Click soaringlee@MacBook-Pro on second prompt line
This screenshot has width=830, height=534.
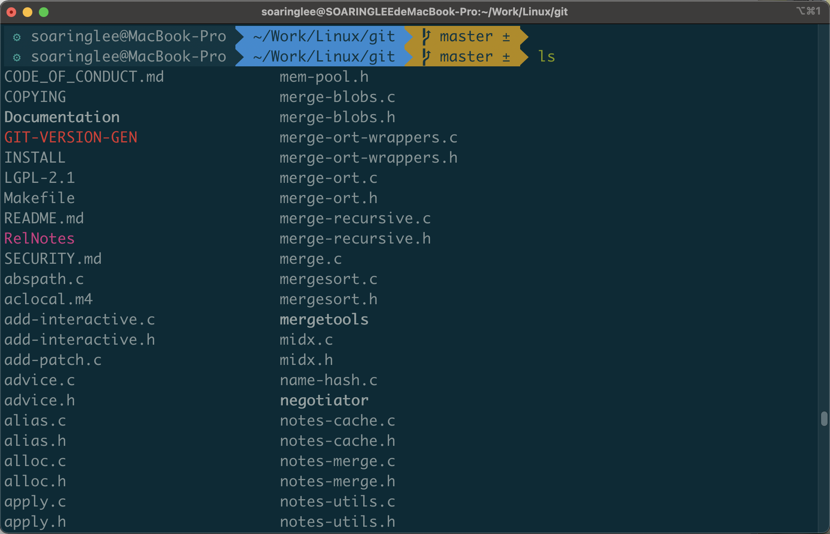coord(129,57)
